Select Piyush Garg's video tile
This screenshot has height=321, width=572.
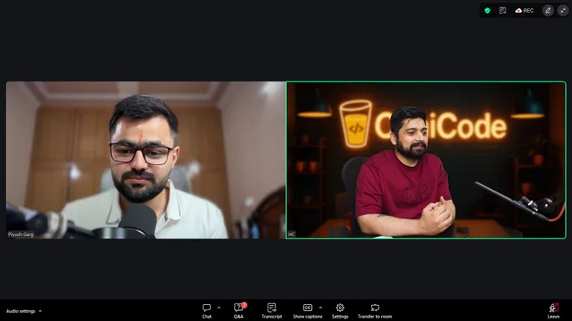(x=146, y=160)
